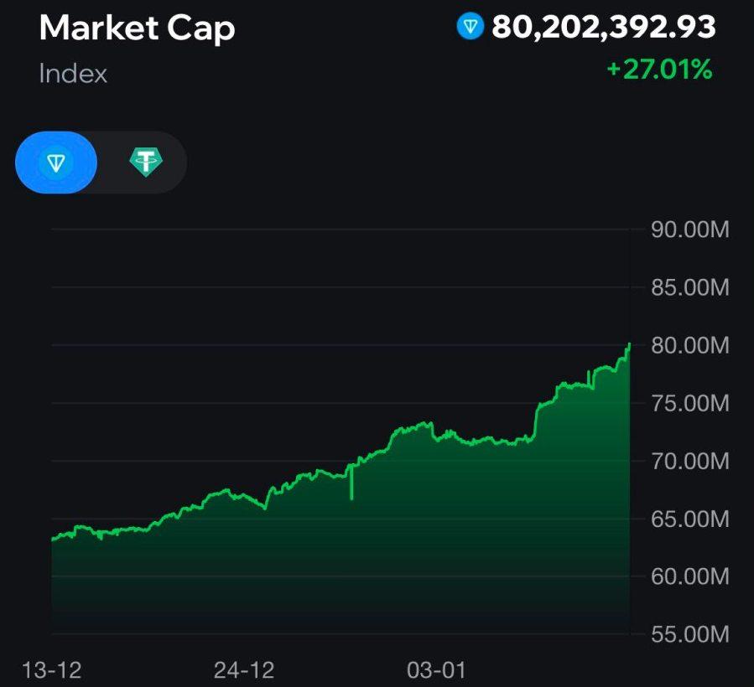Click the latest peak at chart's right end
The width and height of the screenshot is (754, 687).
click(x=629, y=344)
